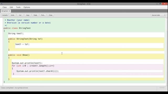Click the Paste button
The height and width of the screenshot is (94, 168).
[x=35, y=15]
